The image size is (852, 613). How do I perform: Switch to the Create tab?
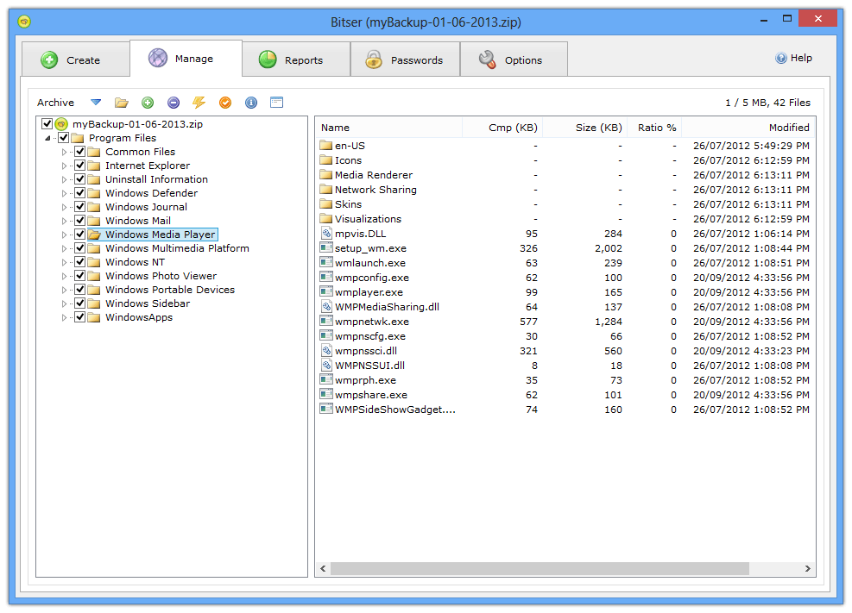click(x=75, y=59)
